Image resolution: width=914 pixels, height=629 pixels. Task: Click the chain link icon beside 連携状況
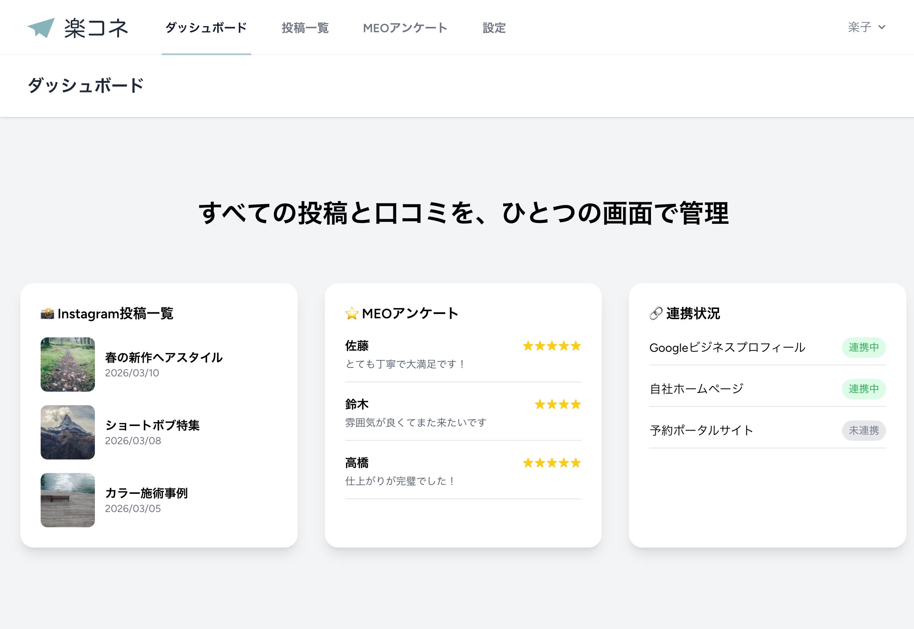tap(656, 313)
